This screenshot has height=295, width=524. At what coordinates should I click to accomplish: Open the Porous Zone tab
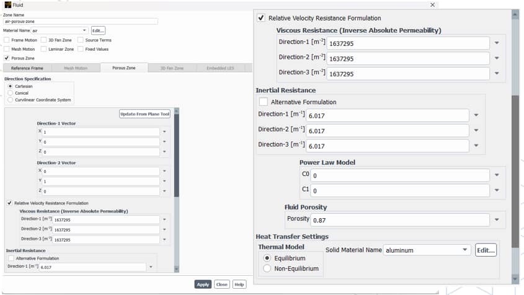coord(123,68)
